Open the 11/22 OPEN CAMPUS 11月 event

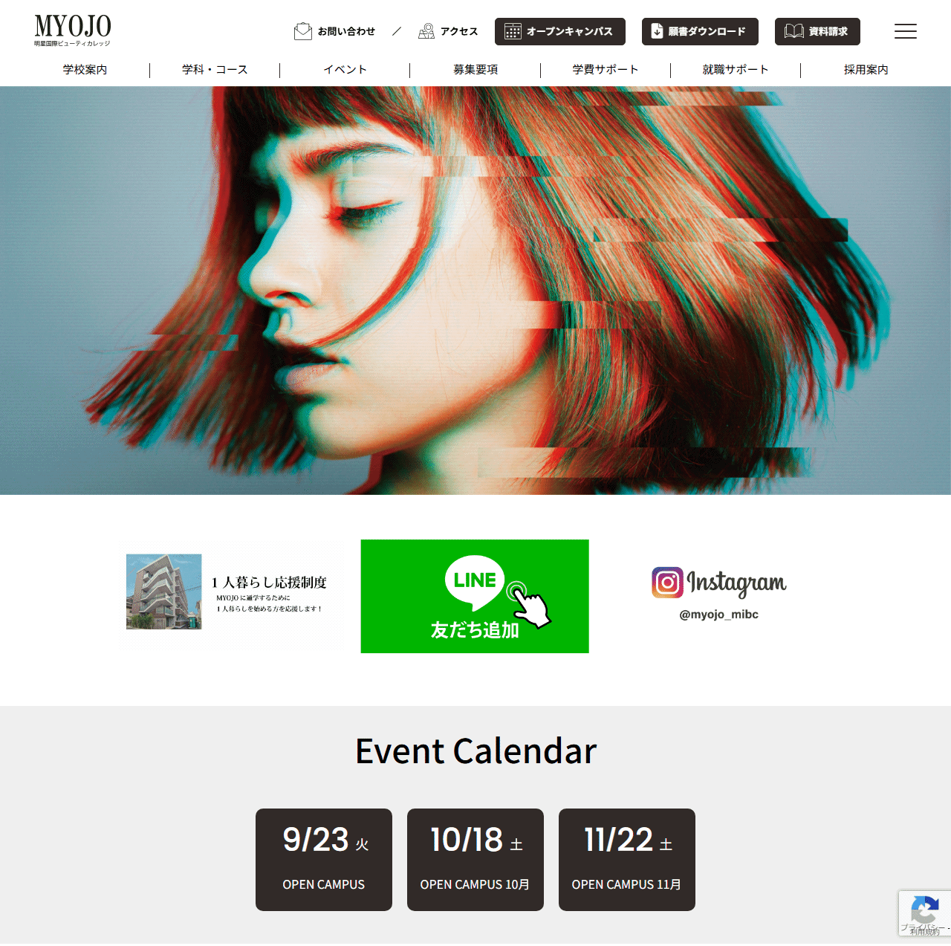627,860
